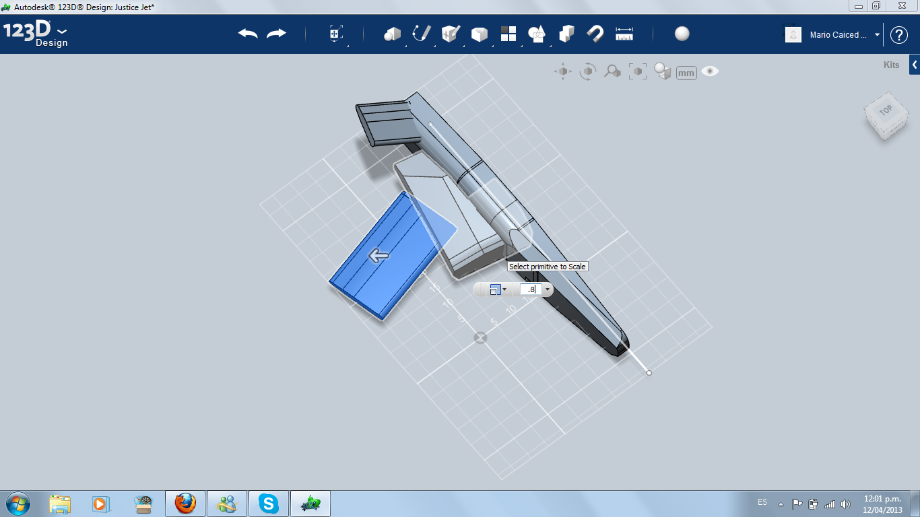The width and height of the screenshot is (920, 517).
Task: Activate the Orbit navigation tool
Action: [x=588, y=71]
